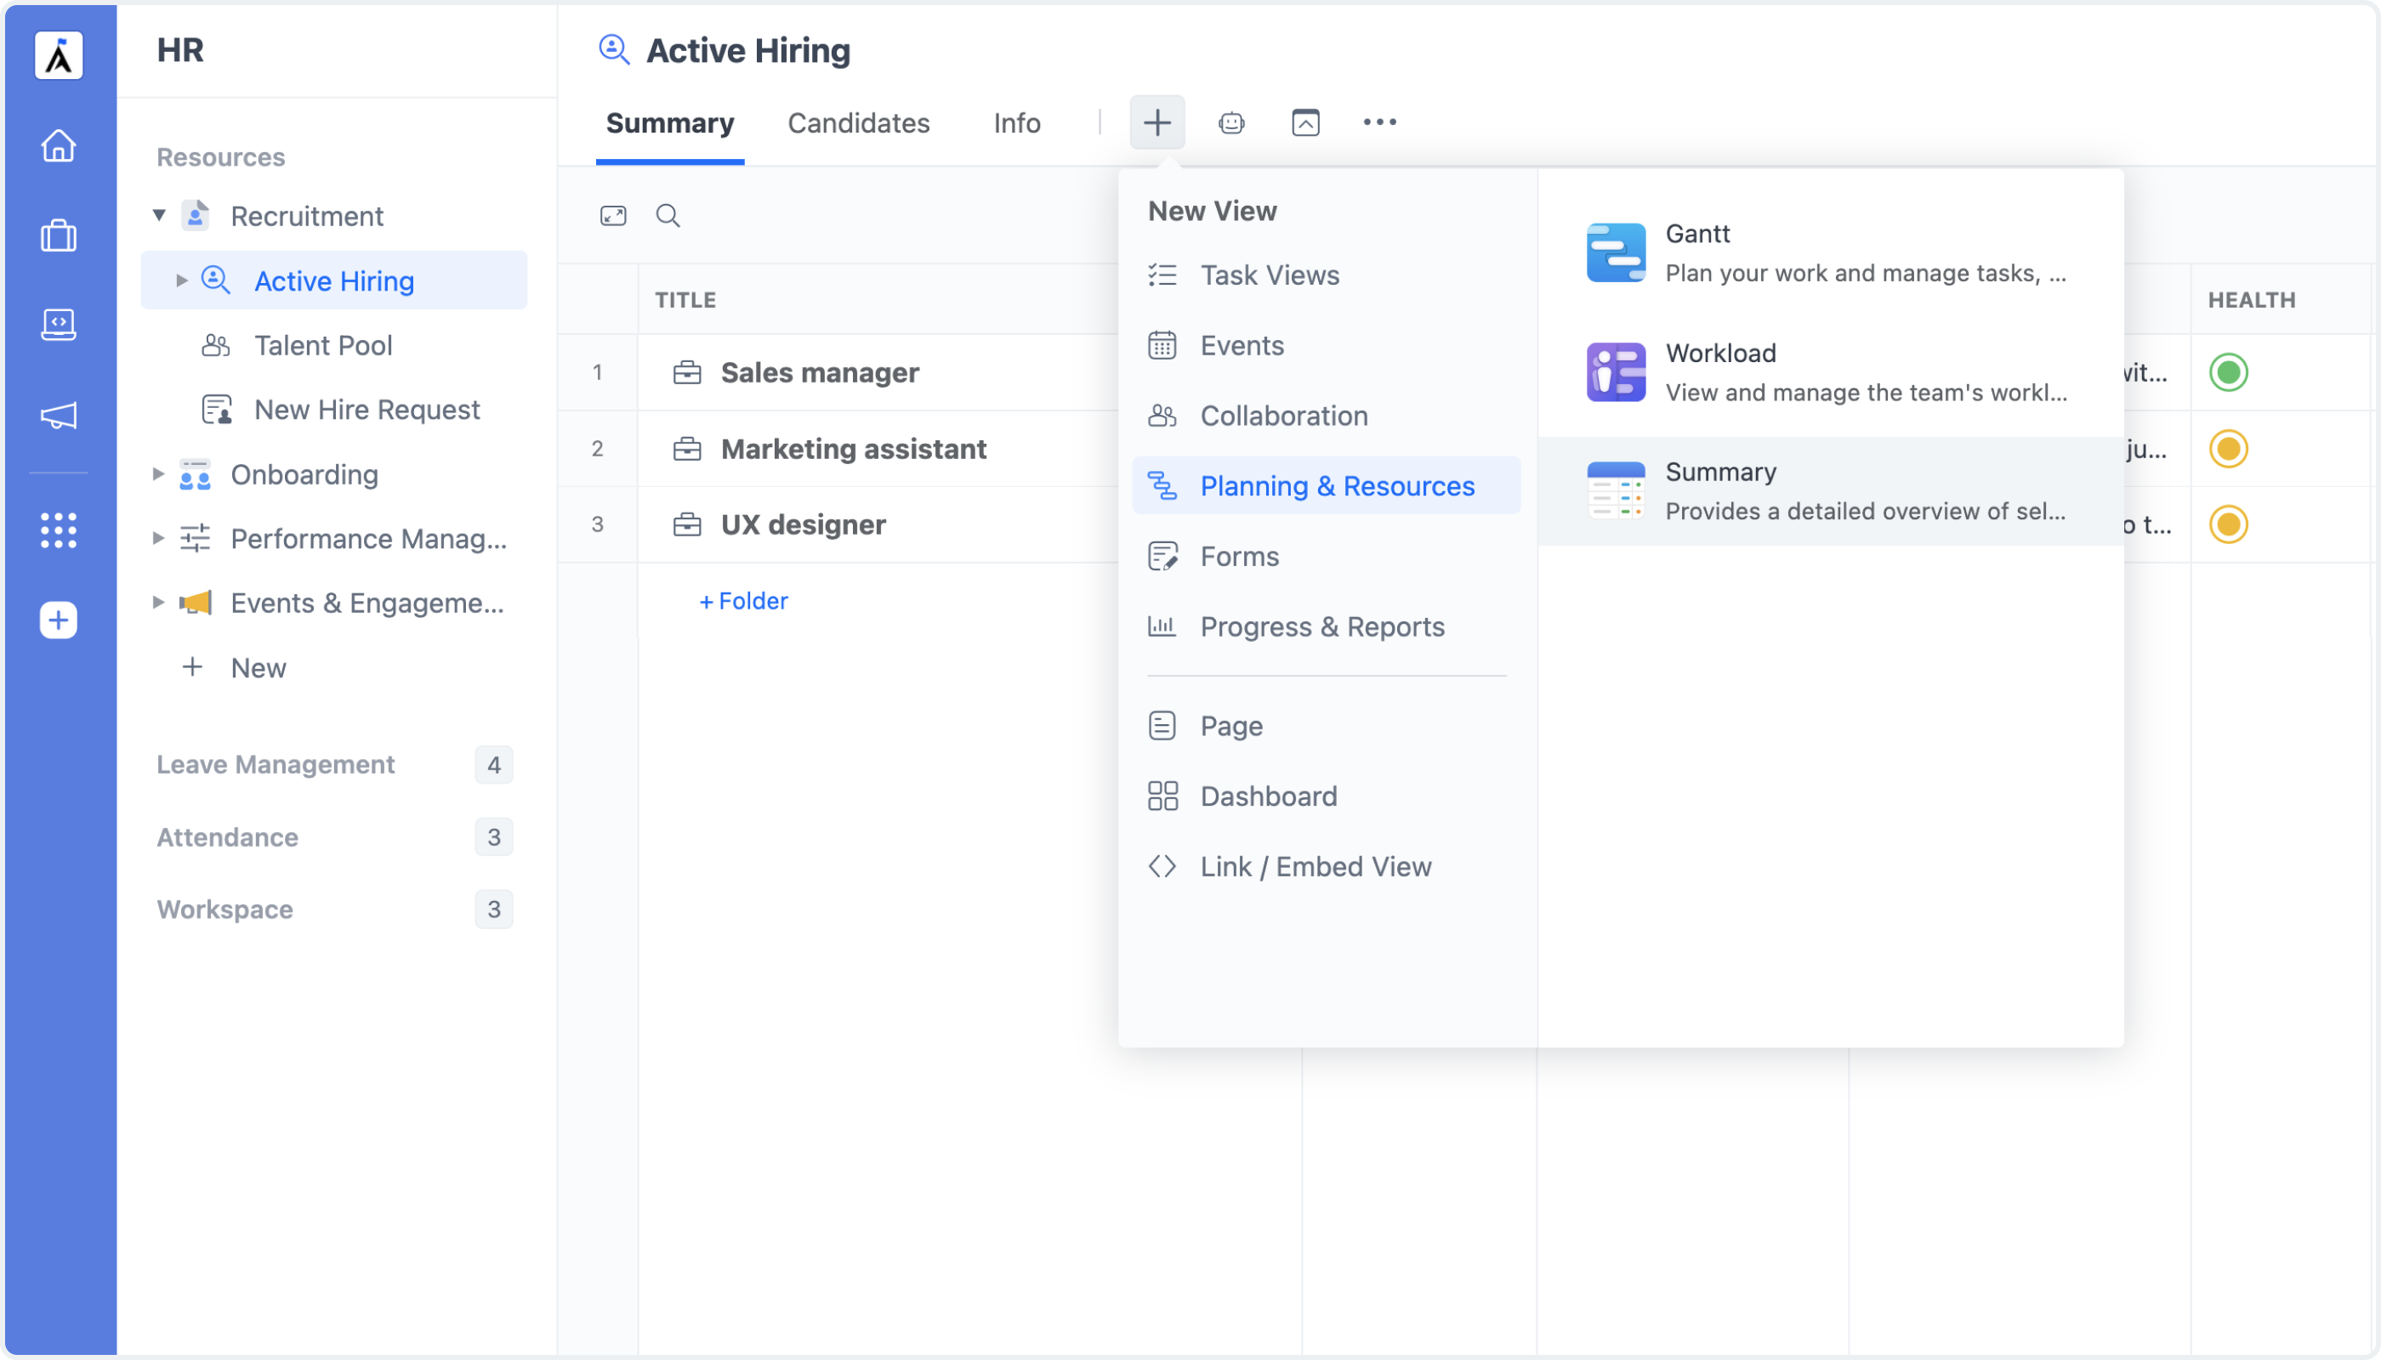Click the HEALTH column header

click(x=2251, y=300)
